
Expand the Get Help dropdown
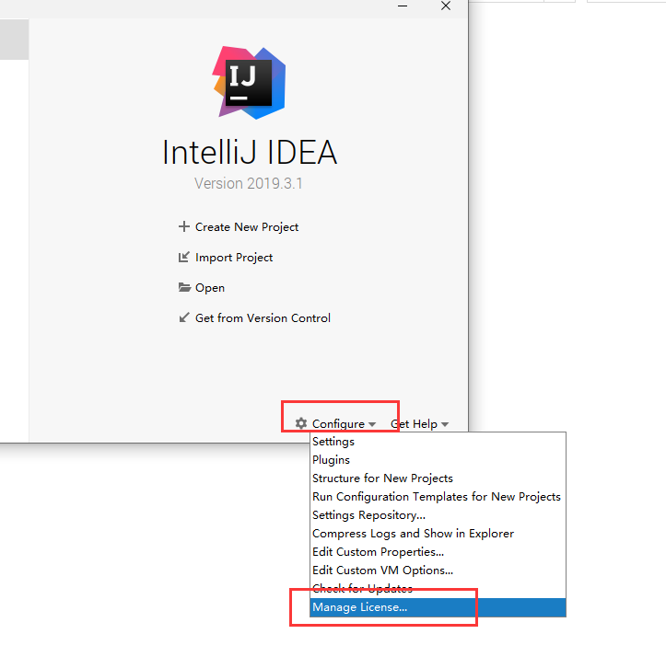[419, 424]
